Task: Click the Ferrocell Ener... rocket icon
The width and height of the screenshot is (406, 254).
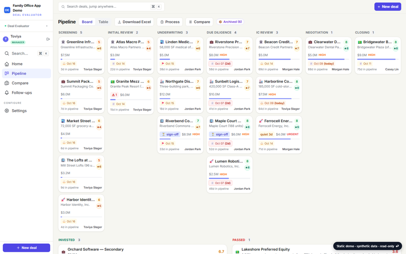Action: click(x=261, y=121)
